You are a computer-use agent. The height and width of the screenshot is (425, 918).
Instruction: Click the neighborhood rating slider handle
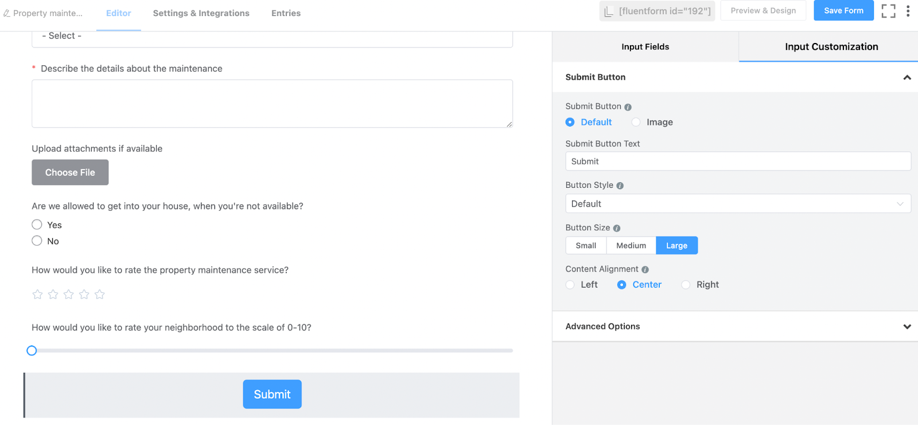32,351
